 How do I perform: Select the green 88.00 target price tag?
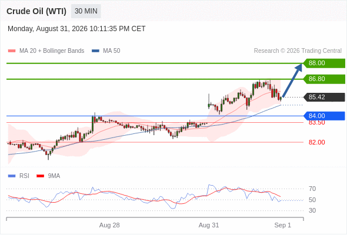coord(324,63)
